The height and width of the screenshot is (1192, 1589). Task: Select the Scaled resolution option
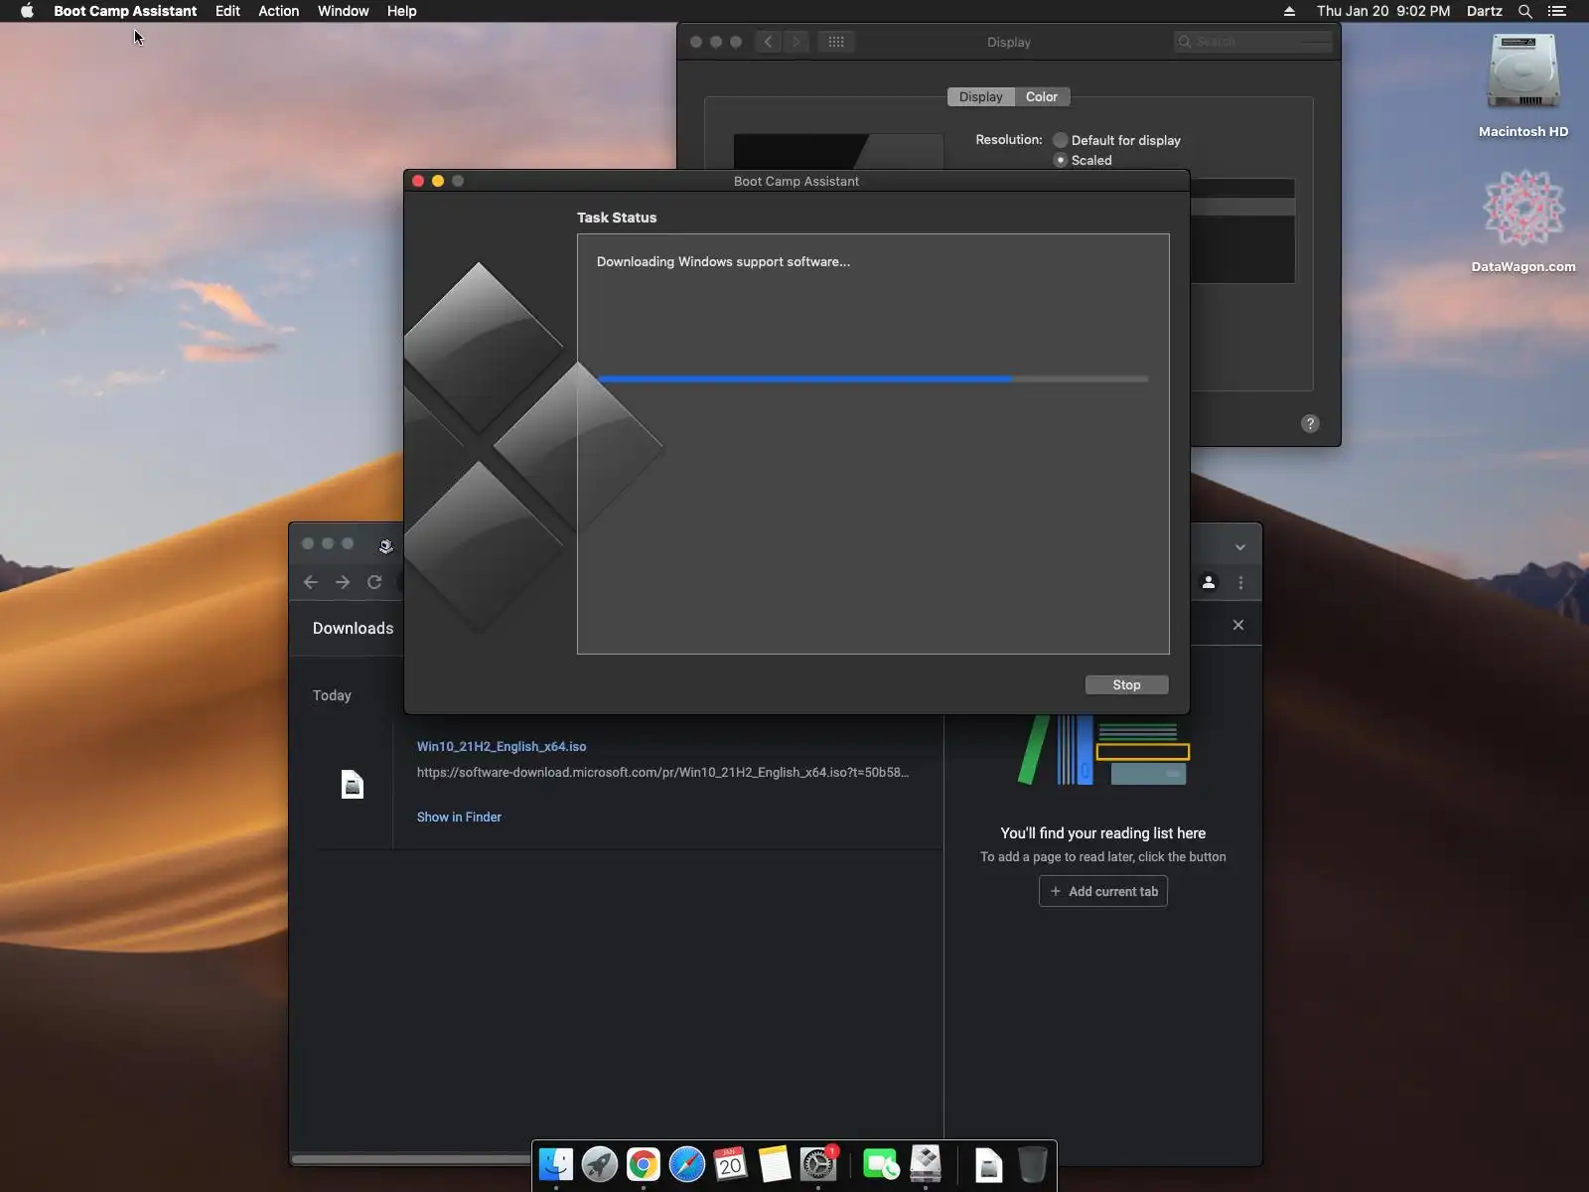tap(1061, 160)
